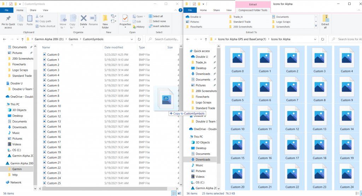Create a New folder from the ribbon
The height and width of the screenshot is (196, 362).
click(x=105, y=21)
